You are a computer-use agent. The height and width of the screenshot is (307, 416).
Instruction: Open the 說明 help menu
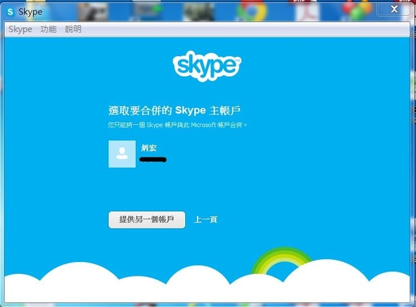click(73, 29)
